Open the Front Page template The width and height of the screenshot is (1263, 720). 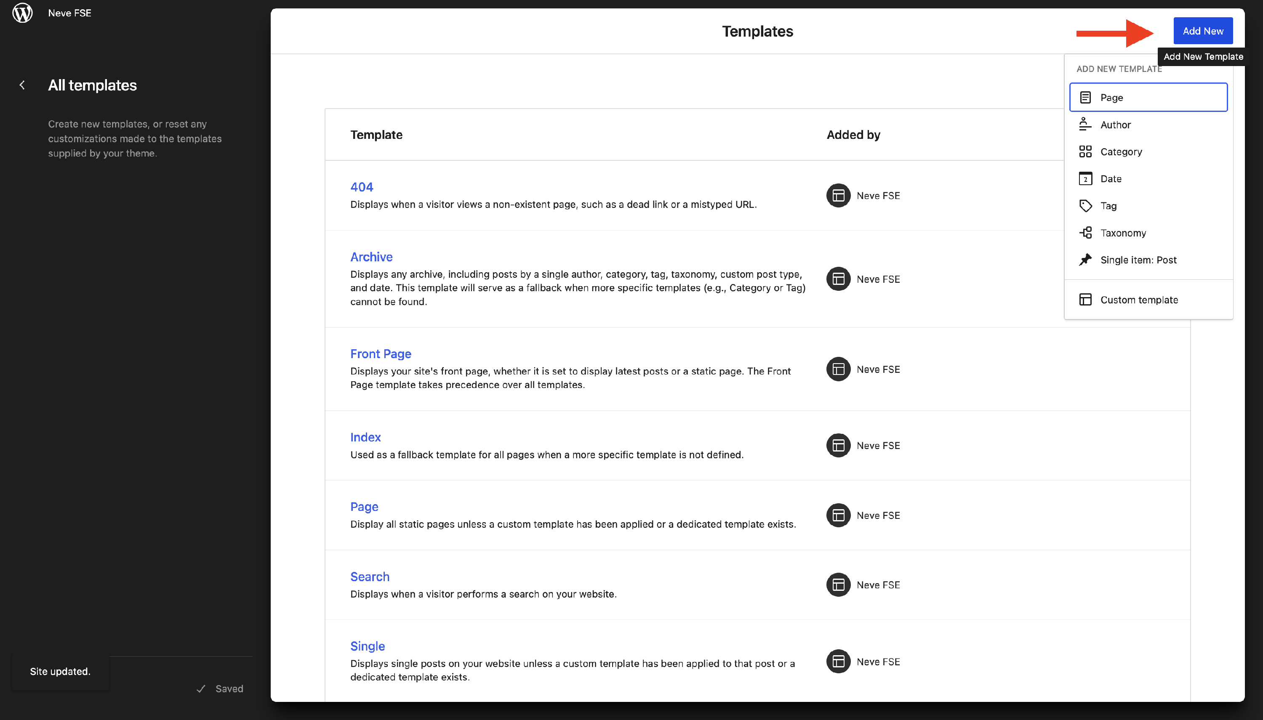tap(381, 353)
